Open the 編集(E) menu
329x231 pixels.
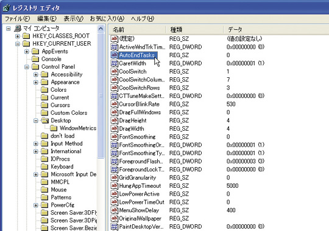(x=46, y=19)
